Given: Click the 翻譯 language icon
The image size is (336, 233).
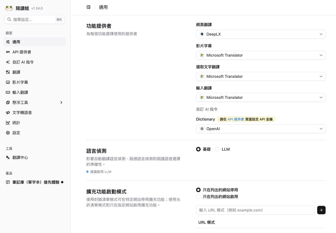Looking at the screenshot, I should (8, 72).
